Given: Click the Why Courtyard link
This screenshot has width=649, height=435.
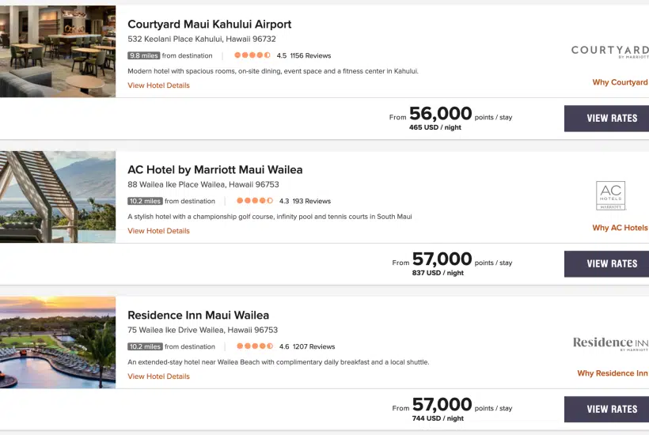Looking at the screenshot, I should tap(620, 82).
